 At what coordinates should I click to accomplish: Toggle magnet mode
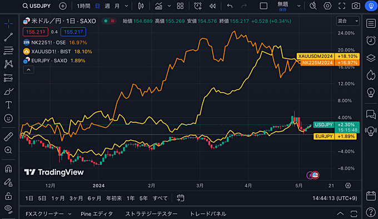(x=8, y=168)
